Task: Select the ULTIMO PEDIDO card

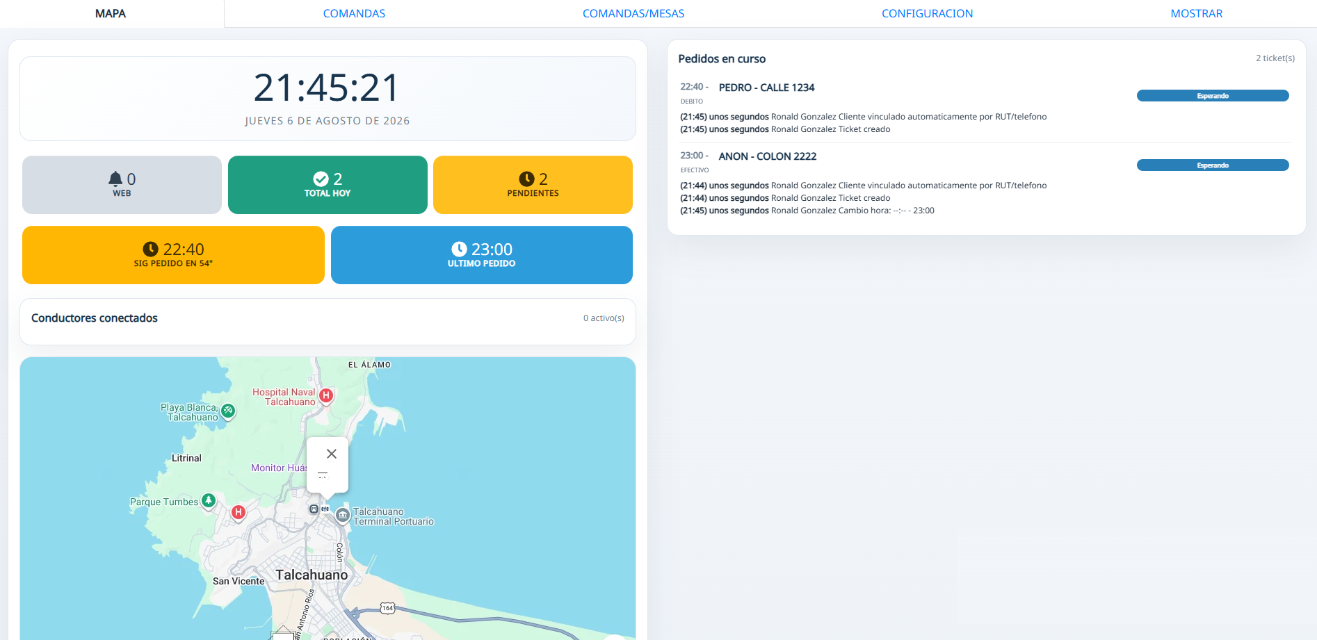Action: point(482,255)
